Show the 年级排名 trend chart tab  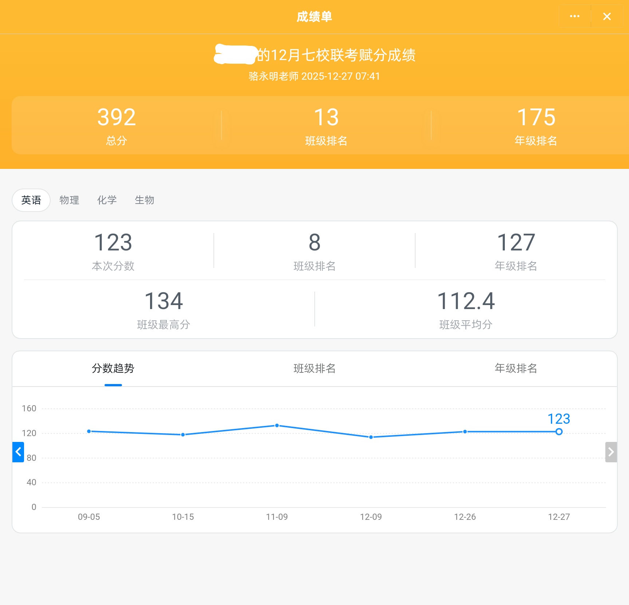click(516, 368)
